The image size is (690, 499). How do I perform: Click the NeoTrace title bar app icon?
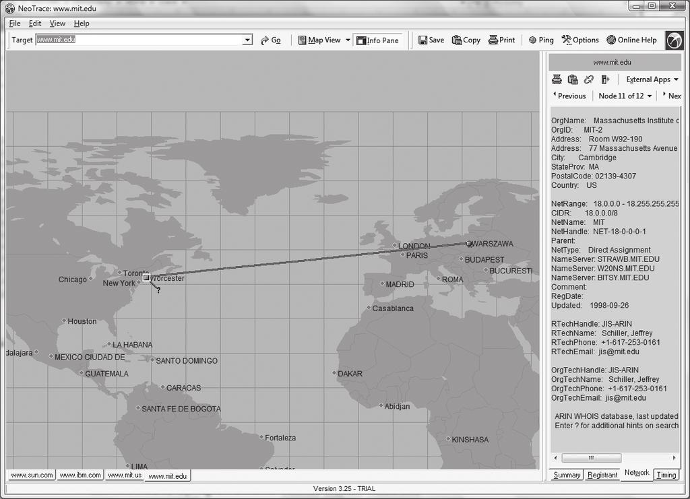(x=9, y=8)
